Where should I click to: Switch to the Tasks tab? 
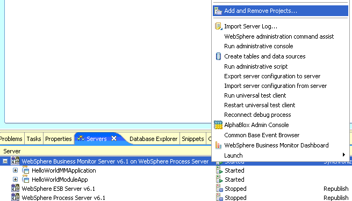[x=34, y=139]
